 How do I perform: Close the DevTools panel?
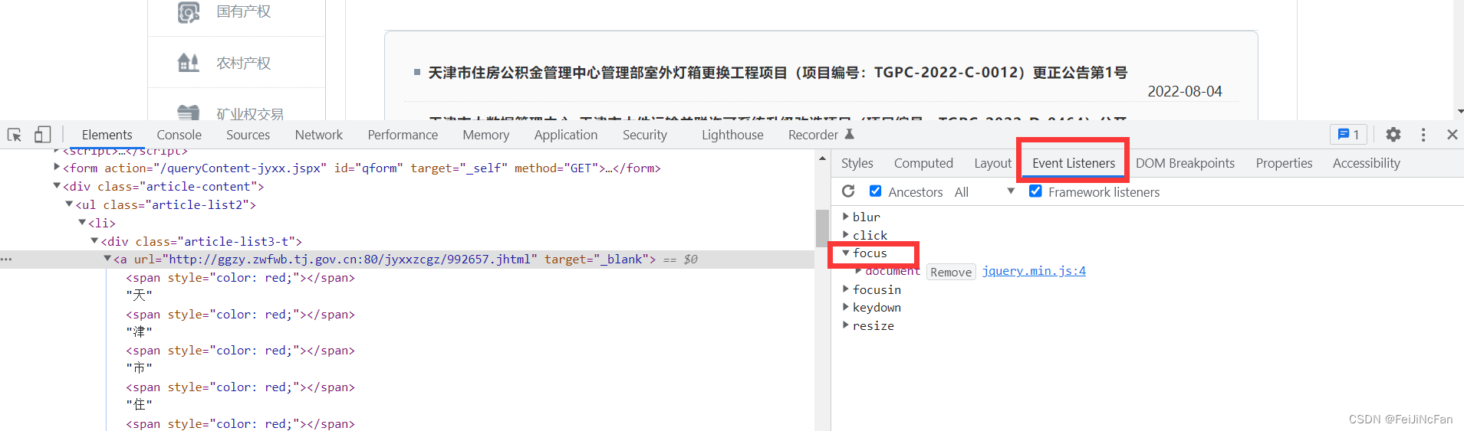pyautogui.click(x=1452, y=135)
